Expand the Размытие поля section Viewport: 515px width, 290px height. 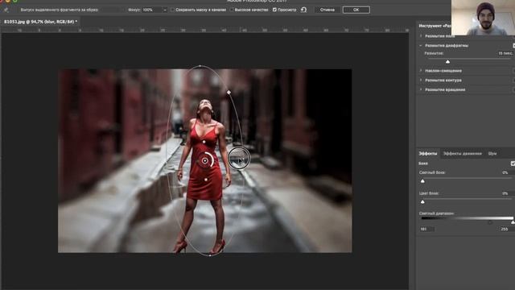pyautogui.click(x=421, y=35)
